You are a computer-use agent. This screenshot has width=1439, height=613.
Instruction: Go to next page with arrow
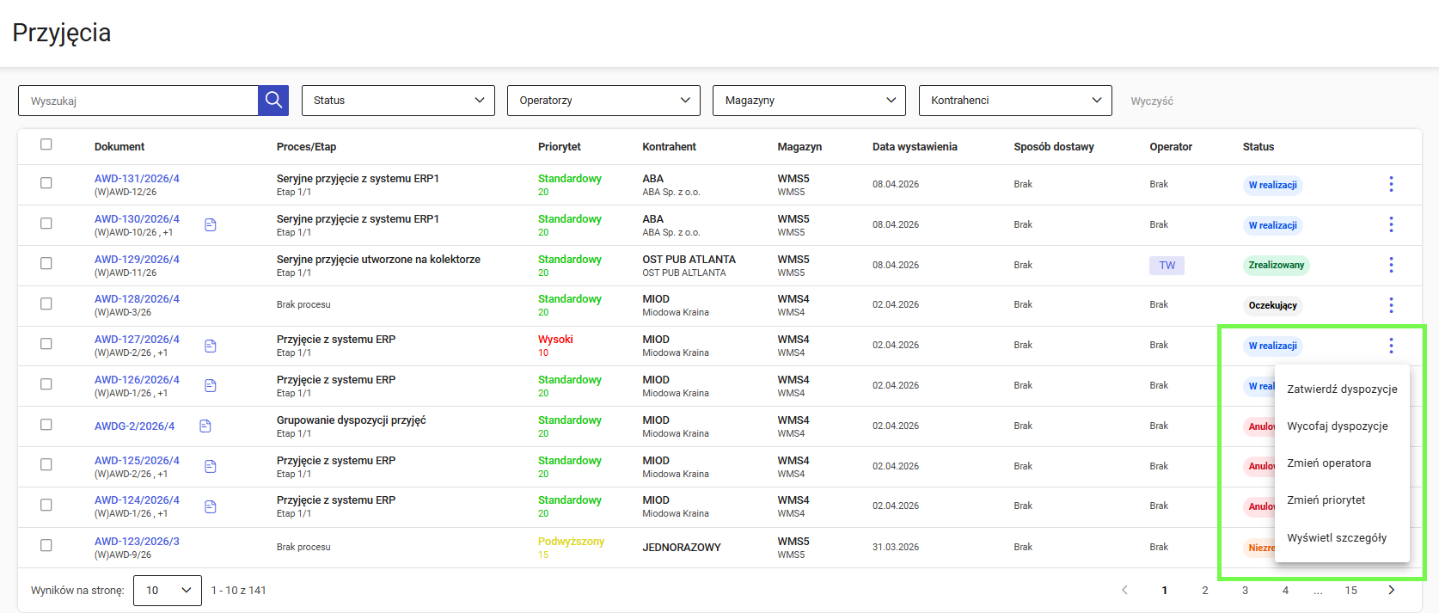coord(1391,590)
